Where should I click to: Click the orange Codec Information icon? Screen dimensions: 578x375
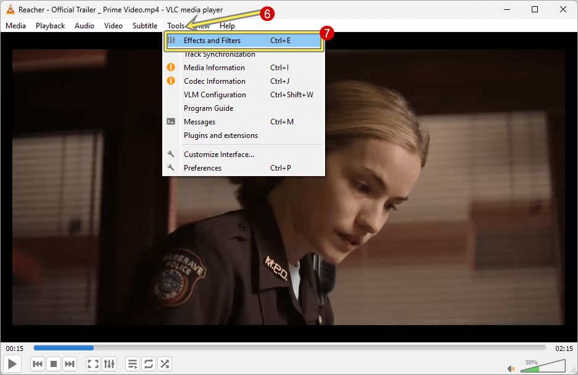(x=171, y=81)
